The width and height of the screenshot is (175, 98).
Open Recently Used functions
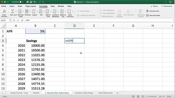tap(20, 11)
